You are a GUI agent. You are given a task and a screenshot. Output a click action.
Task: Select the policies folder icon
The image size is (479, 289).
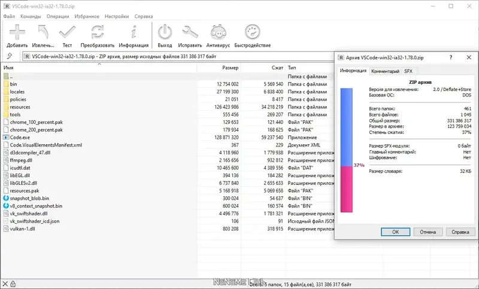6,99
